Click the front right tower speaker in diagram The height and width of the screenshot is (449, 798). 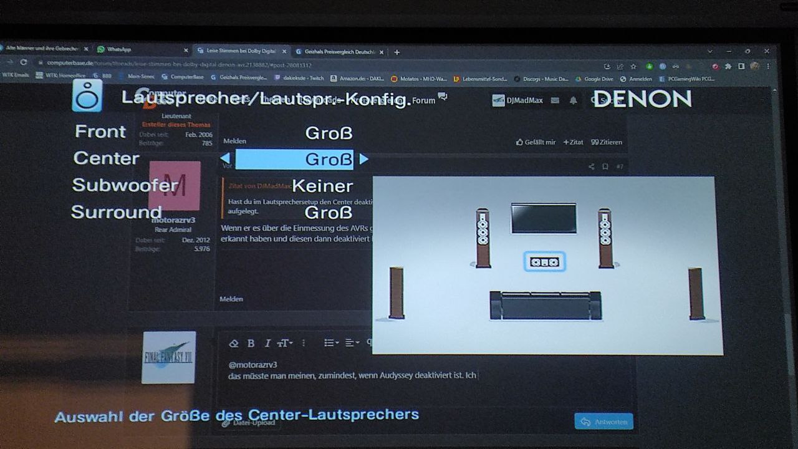pos(605,238)
